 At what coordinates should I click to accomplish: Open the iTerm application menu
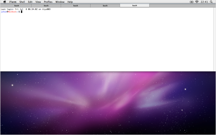13,2
